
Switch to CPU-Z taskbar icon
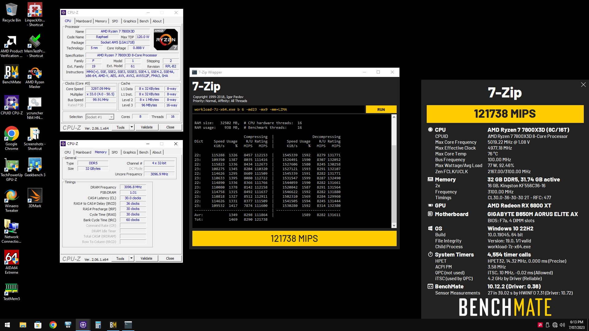coord(83,325)
